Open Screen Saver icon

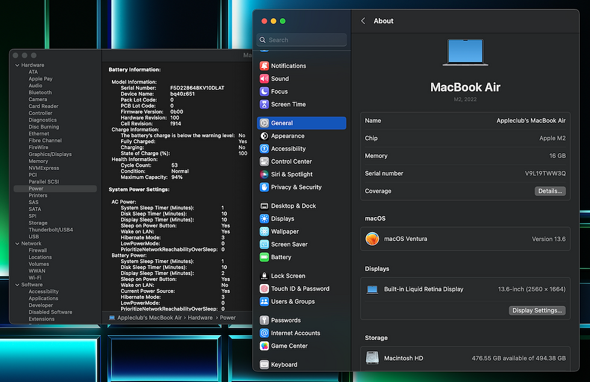[264, 244]
